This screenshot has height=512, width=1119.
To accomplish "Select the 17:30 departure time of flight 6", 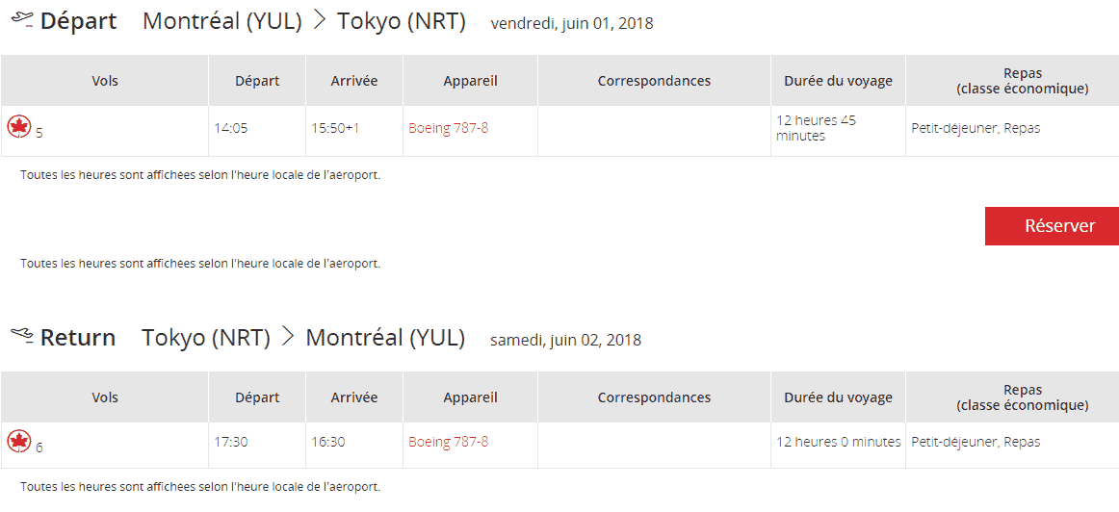I will point(231,442).
